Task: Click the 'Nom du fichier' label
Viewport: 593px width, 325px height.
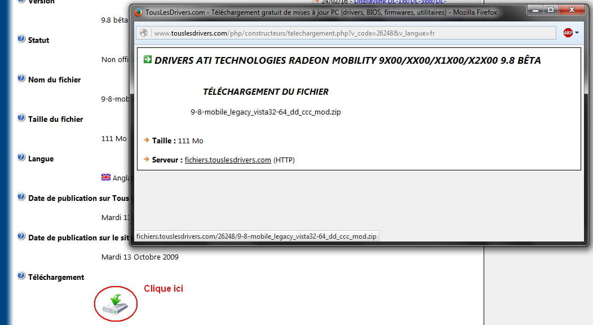Action: (55, 80)
